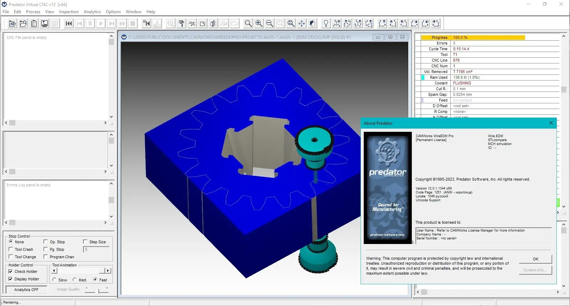Click the zoom out magnifier icon
The image size is (570, 306).
(270, 24)
